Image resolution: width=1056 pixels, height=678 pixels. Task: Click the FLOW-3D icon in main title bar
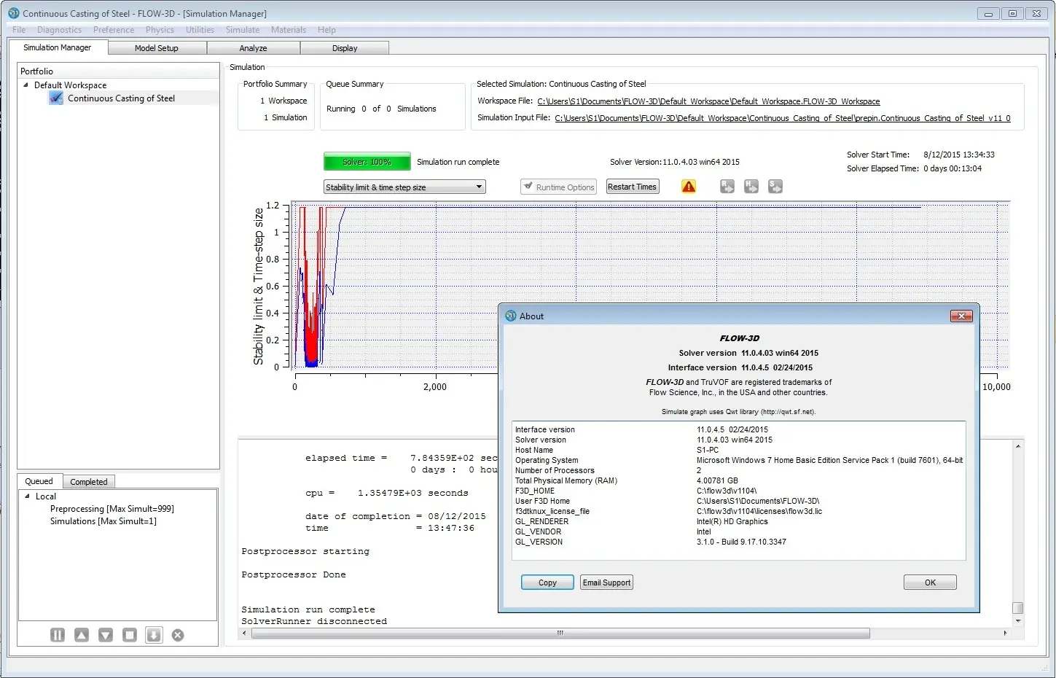click(x=13, y=13)
